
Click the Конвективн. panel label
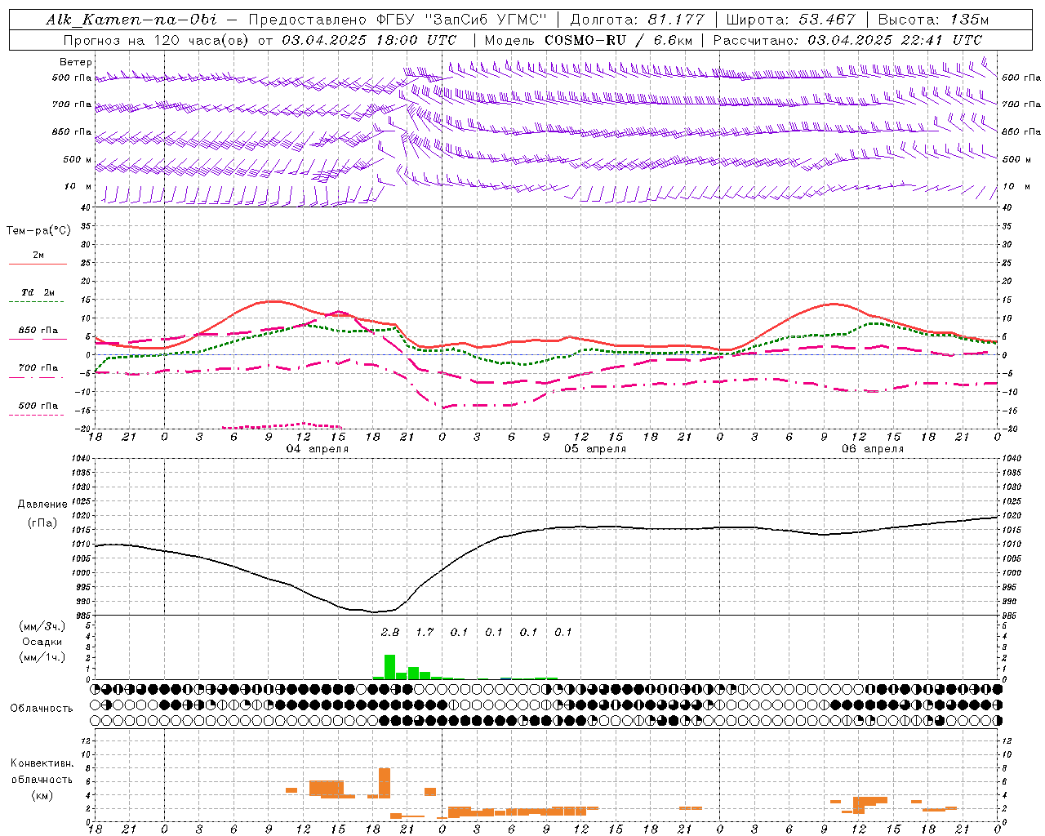[x=42, y=763]
